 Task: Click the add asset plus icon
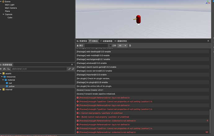click(x=1, y=69)
